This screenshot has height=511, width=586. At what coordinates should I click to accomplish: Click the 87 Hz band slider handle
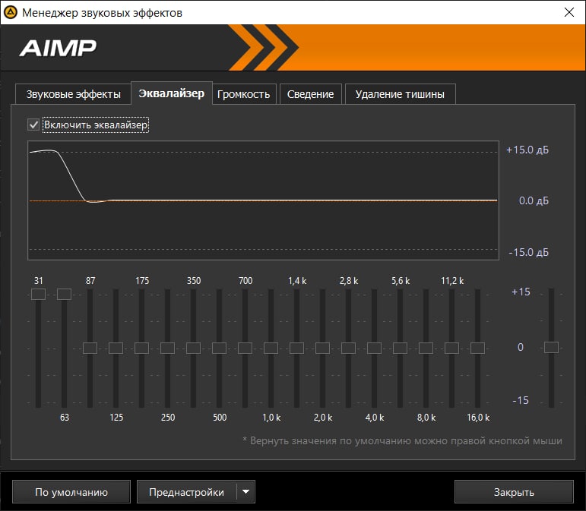(90, 349)
